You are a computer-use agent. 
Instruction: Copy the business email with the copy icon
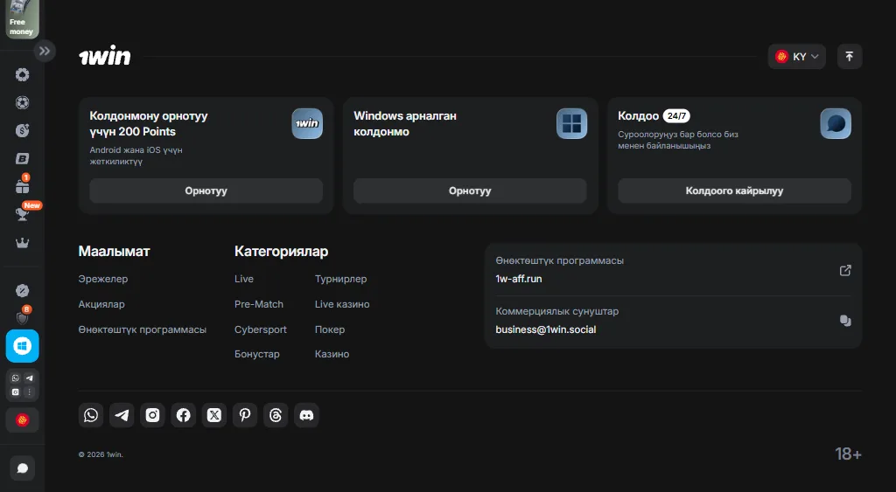(845, 321)
